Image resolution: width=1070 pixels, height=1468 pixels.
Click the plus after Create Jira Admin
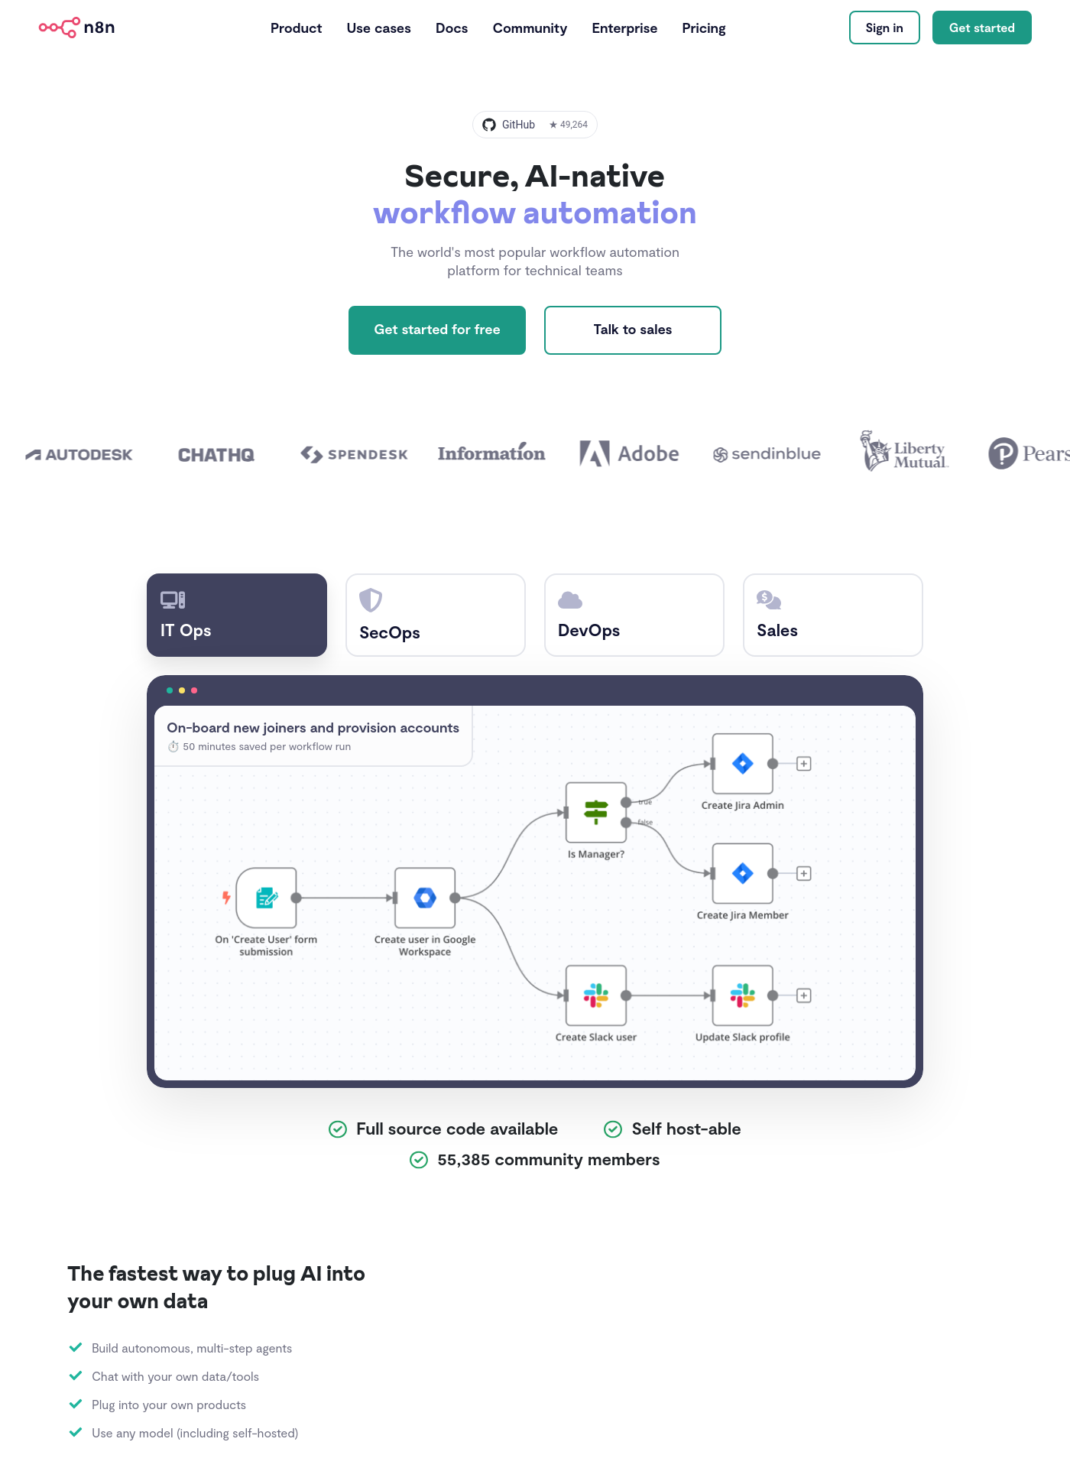pyautogui.click(x=804, y=763)
